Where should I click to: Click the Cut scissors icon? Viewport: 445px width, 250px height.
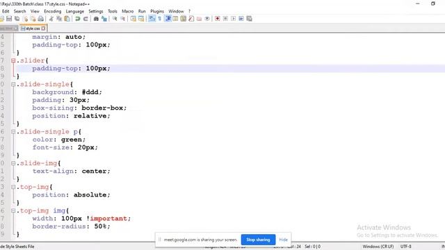[51, 19]
